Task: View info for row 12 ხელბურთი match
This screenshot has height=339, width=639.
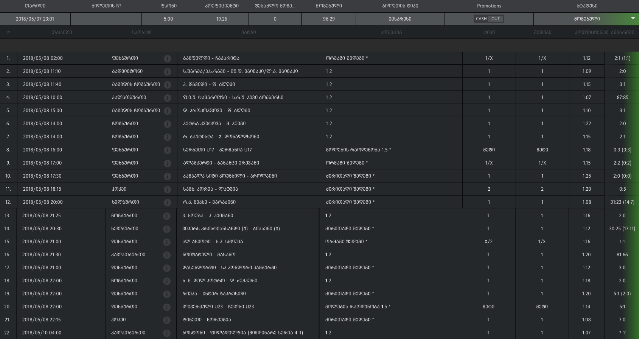Action: 168,202
